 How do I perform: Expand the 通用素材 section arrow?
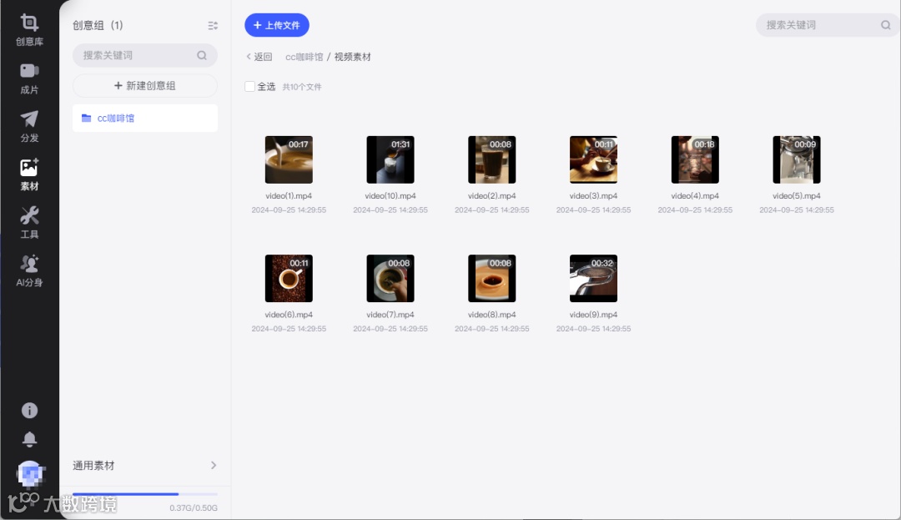pos(214,466)
